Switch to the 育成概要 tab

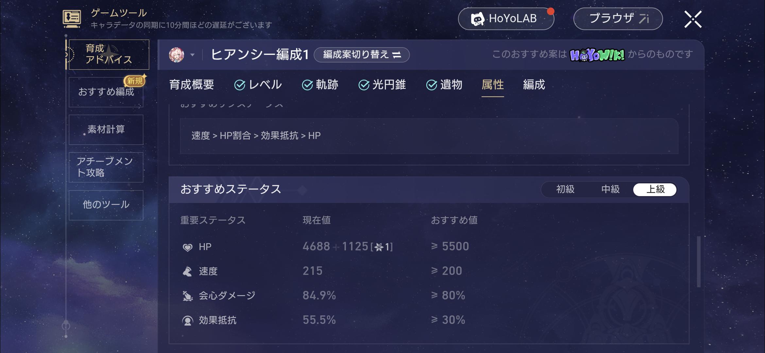(x=192, y=85)
